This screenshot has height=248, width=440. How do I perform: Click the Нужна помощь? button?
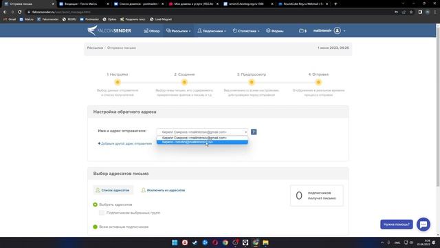(x=397, y=225)
